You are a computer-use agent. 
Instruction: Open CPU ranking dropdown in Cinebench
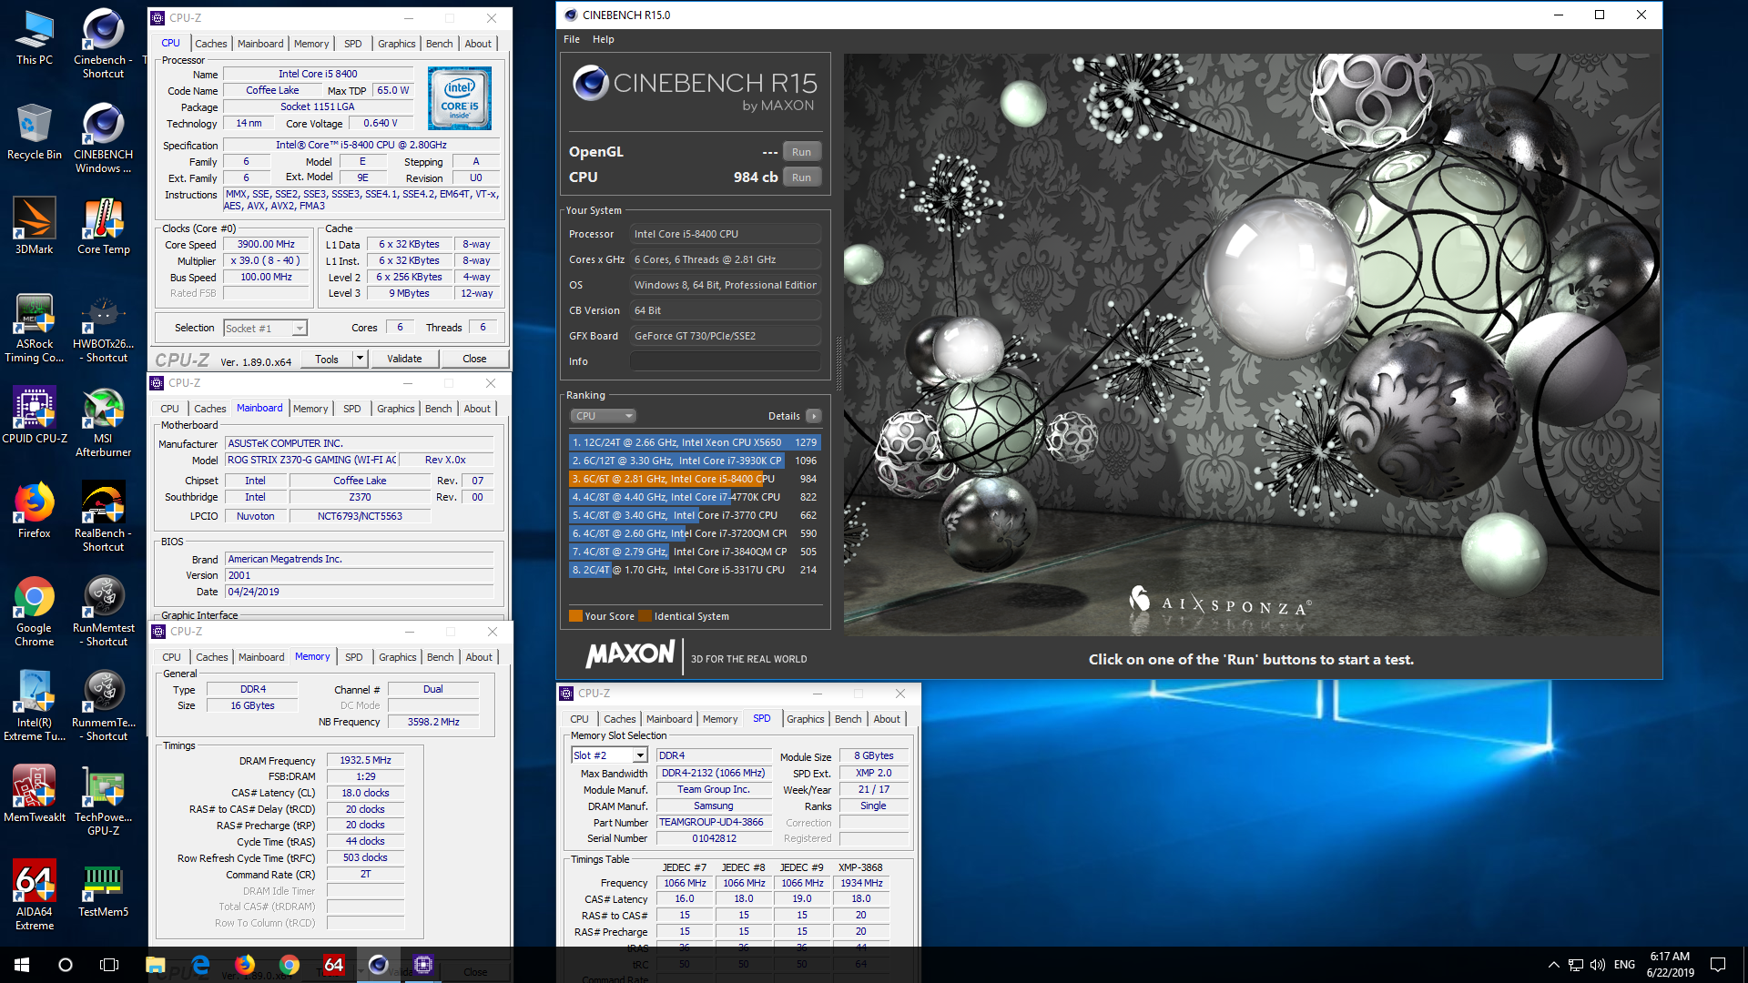coord(603,416)
